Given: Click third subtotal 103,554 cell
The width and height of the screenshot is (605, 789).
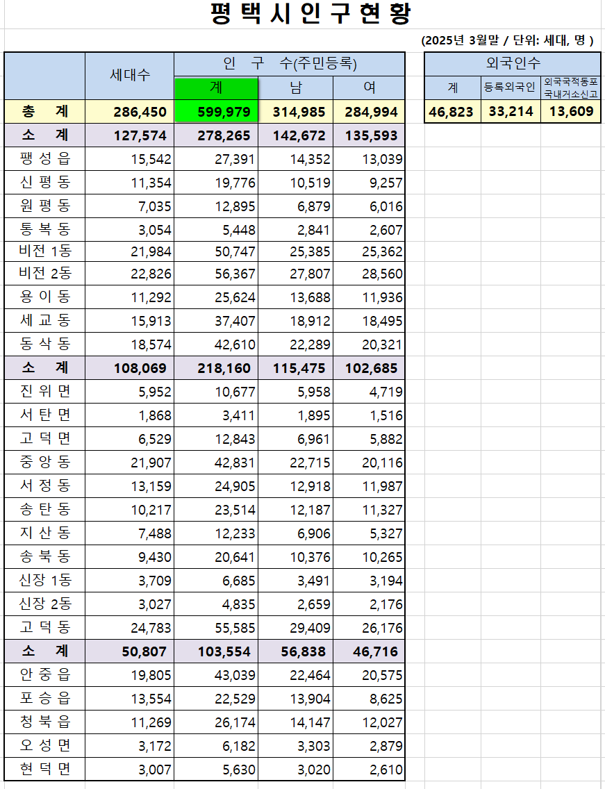Looking at the screenshot, I should click(x=216, y=651).
